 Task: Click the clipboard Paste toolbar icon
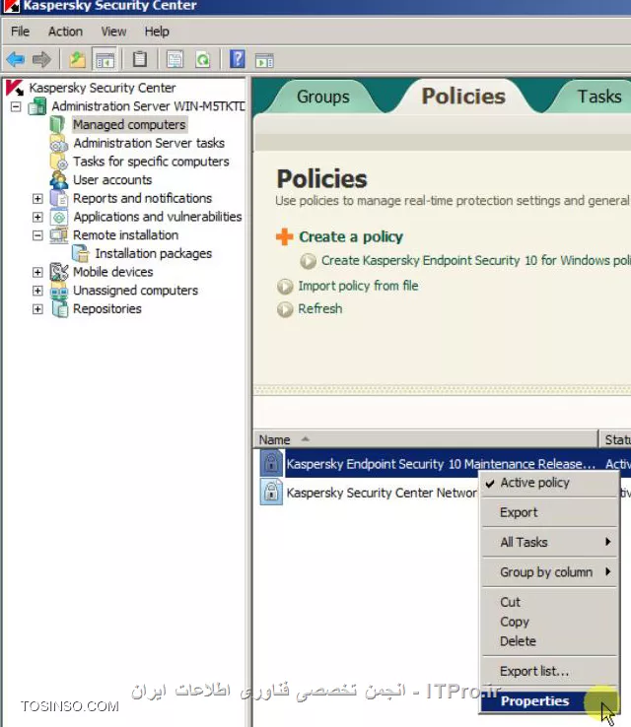coord(140,59)
